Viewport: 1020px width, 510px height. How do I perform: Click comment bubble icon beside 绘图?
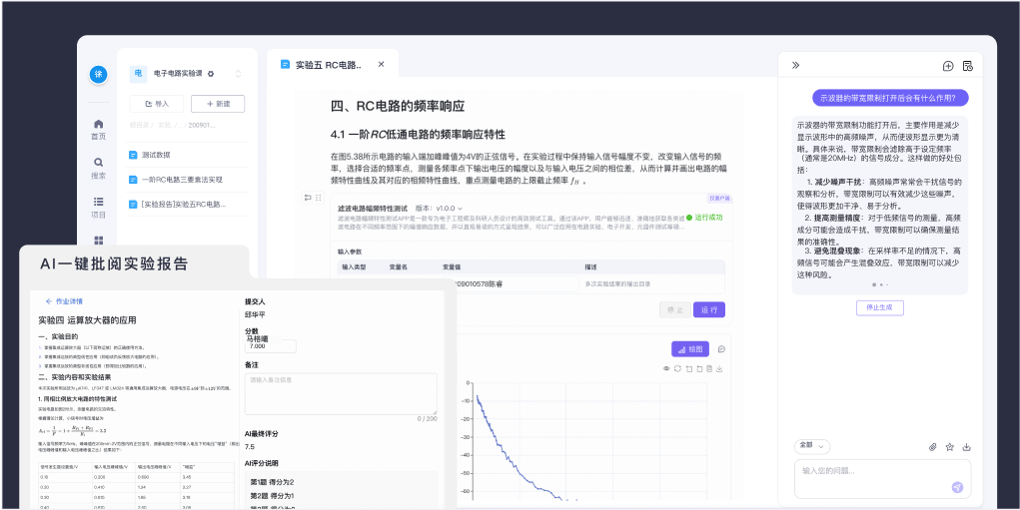pos(721,349)
